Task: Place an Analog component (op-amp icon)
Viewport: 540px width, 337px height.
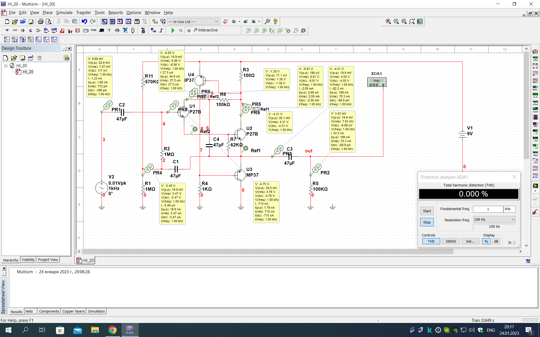Action: click(x=39, y=30)
